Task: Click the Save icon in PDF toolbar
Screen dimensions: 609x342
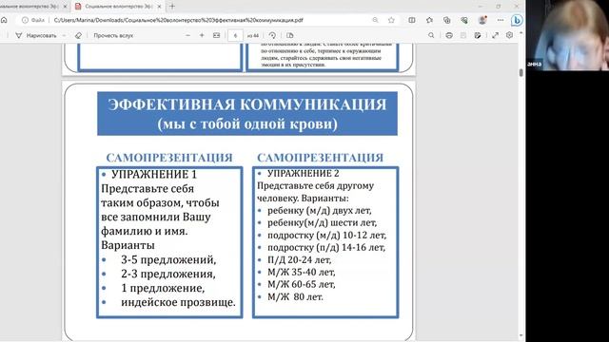Action: (463, 35)
